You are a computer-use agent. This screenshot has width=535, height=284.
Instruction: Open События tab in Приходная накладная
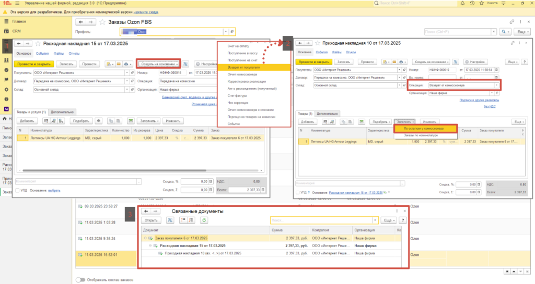pyautogui.click(x=321, y=52)
